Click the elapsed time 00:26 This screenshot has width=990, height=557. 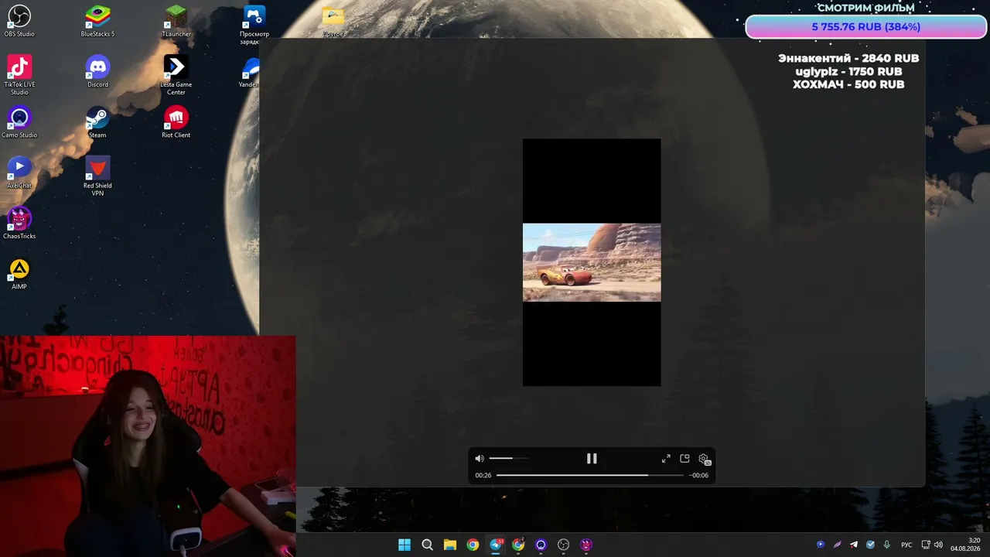[483, 475]
